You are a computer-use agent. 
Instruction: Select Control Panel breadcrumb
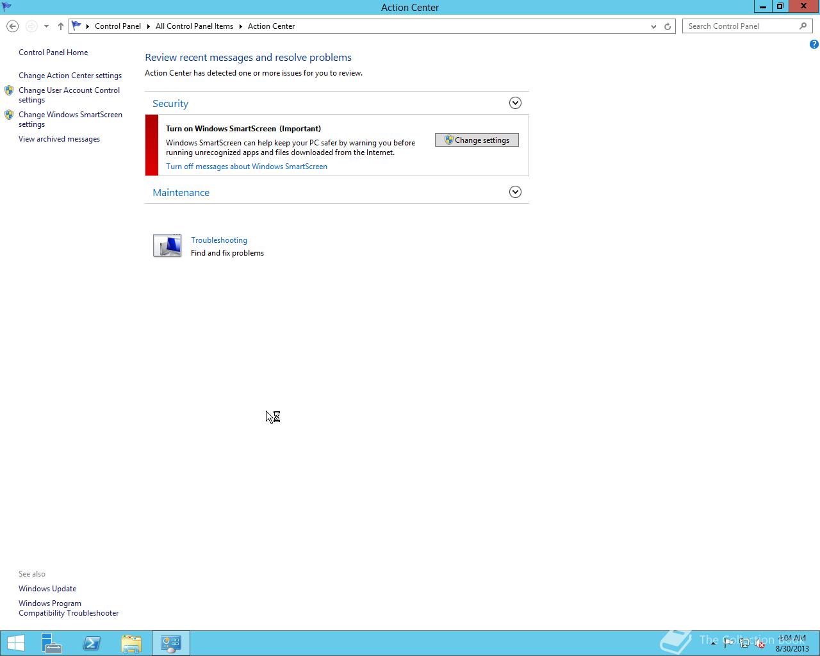118,26
